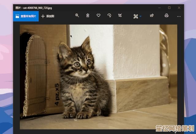Expand the Edit & Create dropdown chevron

coord(140,16)
